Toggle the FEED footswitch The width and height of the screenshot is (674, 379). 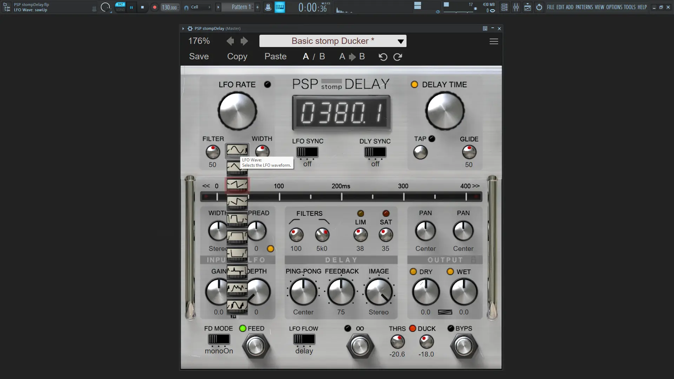point(255,346)
